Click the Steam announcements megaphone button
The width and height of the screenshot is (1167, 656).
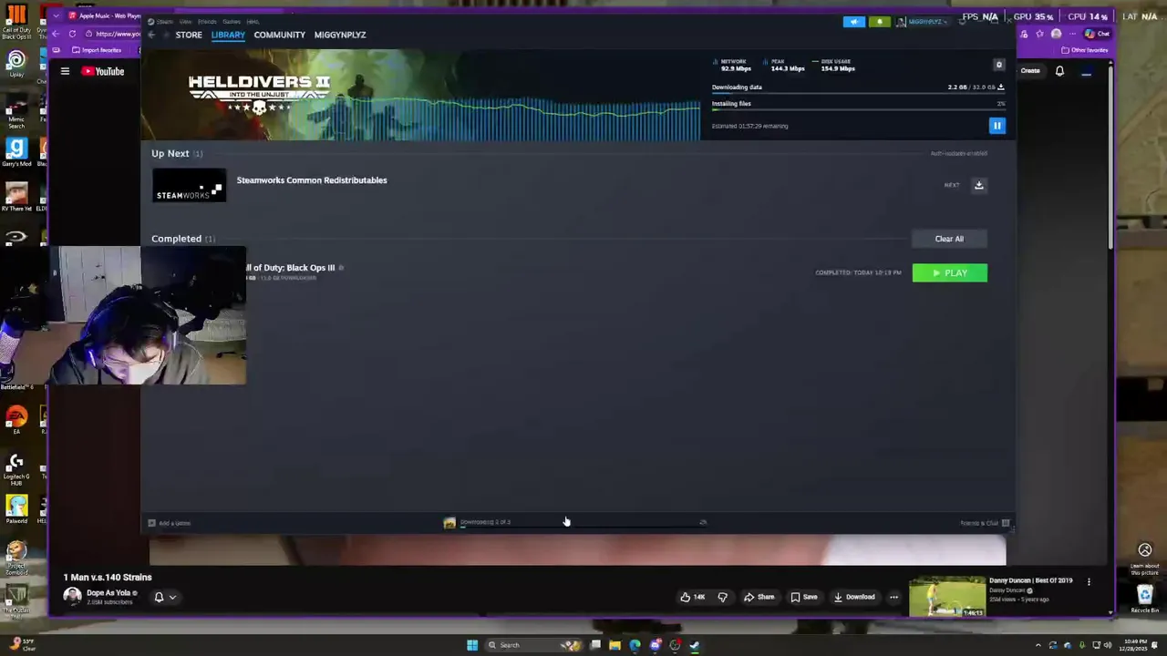click(854, 21)
